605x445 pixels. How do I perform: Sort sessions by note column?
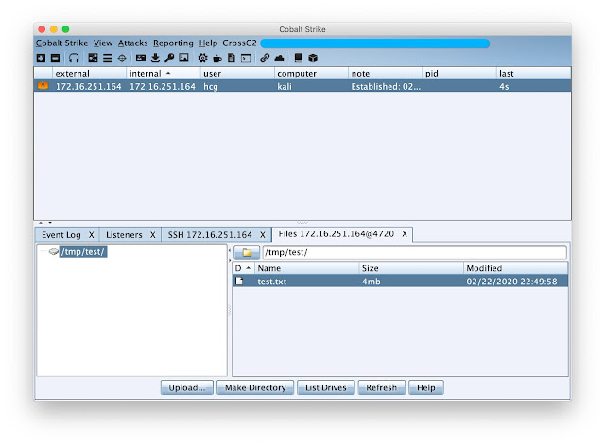pyautogui.click(x=385, y=74)
